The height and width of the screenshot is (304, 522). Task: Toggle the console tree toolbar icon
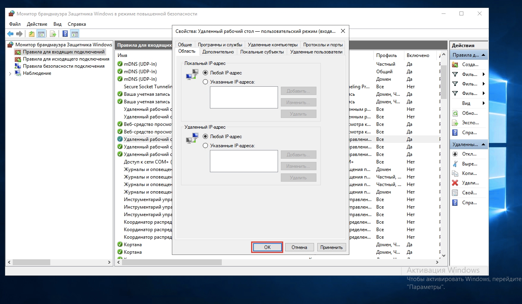(x=41, y=34)
